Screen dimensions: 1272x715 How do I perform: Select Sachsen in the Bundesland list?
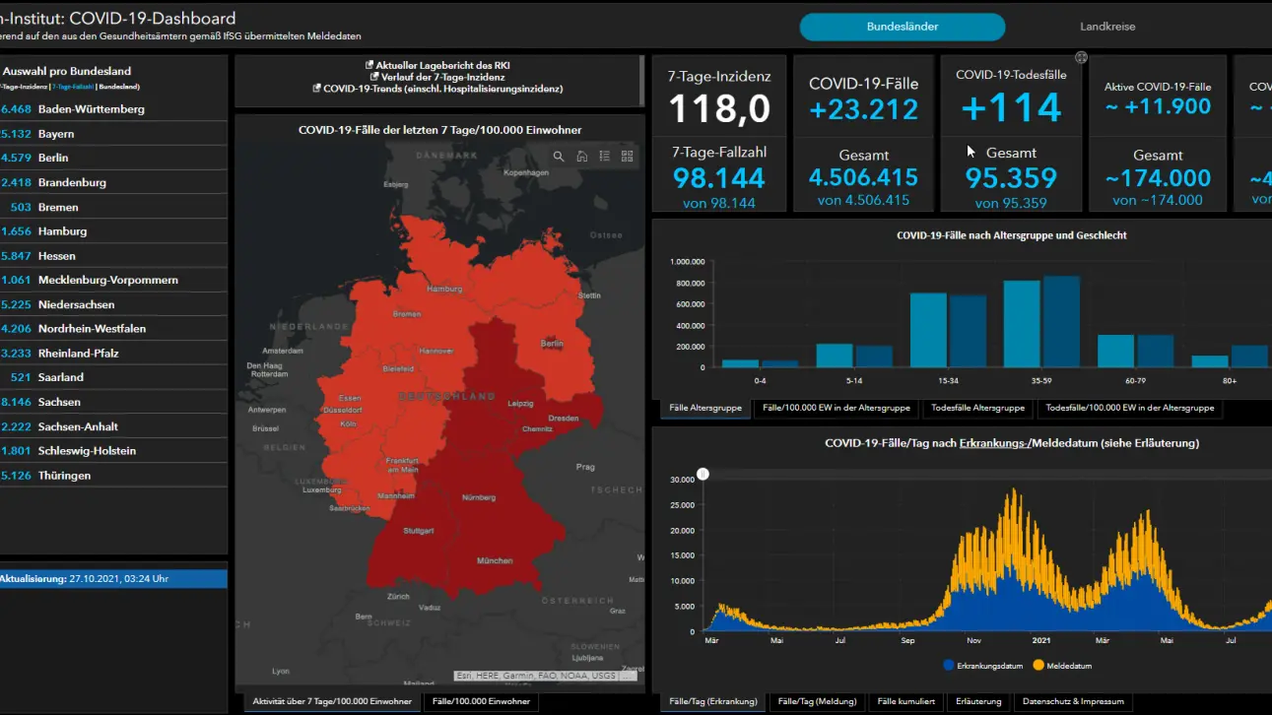113,402
